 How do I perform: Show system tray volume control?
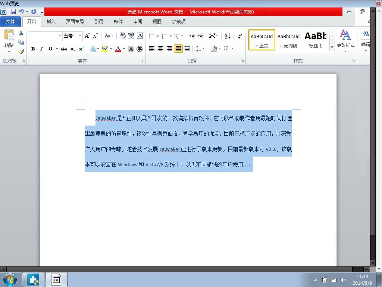point(342,280)
